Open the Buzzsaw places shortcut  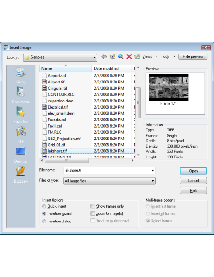coord(21,175)
